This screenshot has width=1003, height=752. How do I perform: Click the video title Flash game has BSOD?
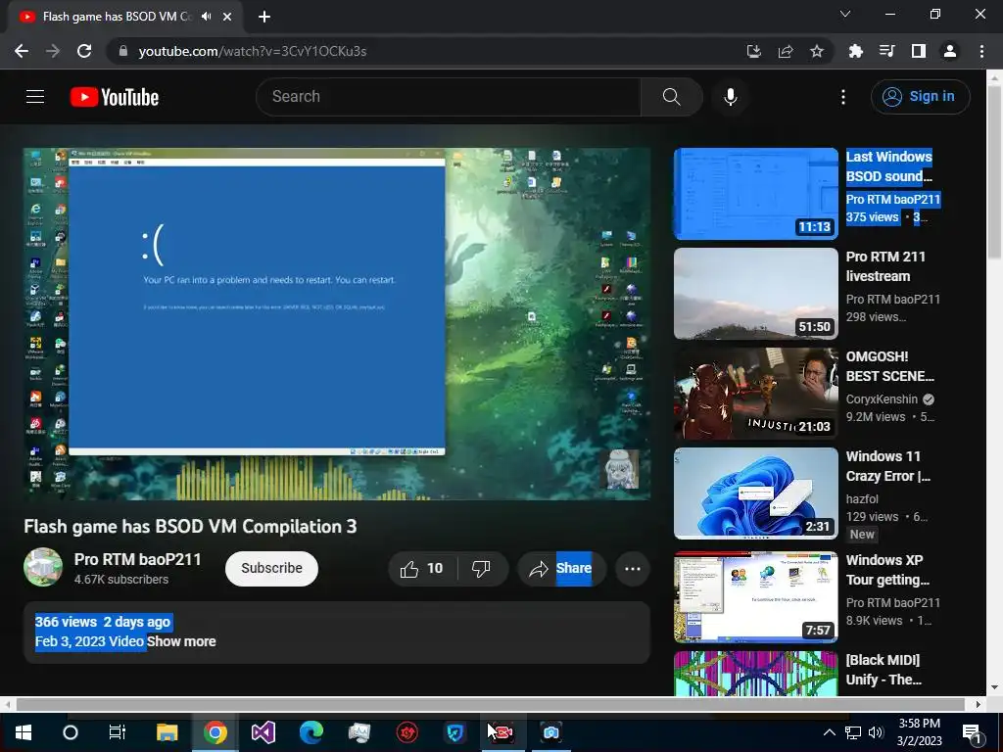tap(190, 526)
